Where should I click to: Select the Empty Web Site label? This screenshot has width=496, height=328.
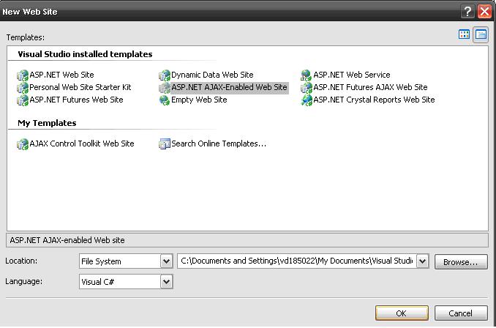point(199,100)
